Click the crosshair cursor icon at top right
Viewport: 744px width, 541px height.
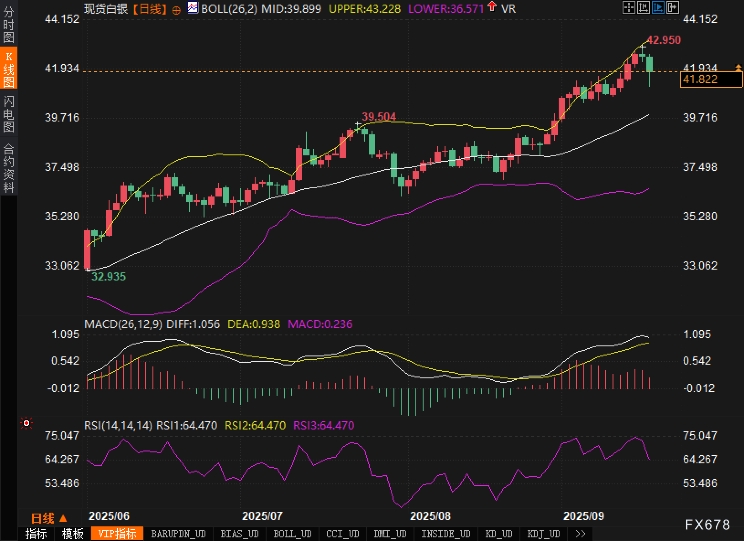pos(629,7)
